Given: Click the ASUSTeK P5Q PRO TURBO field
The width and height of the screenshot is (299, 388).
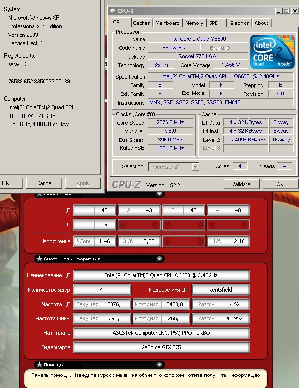Looking at the screenshot, I should pos(161,333).
